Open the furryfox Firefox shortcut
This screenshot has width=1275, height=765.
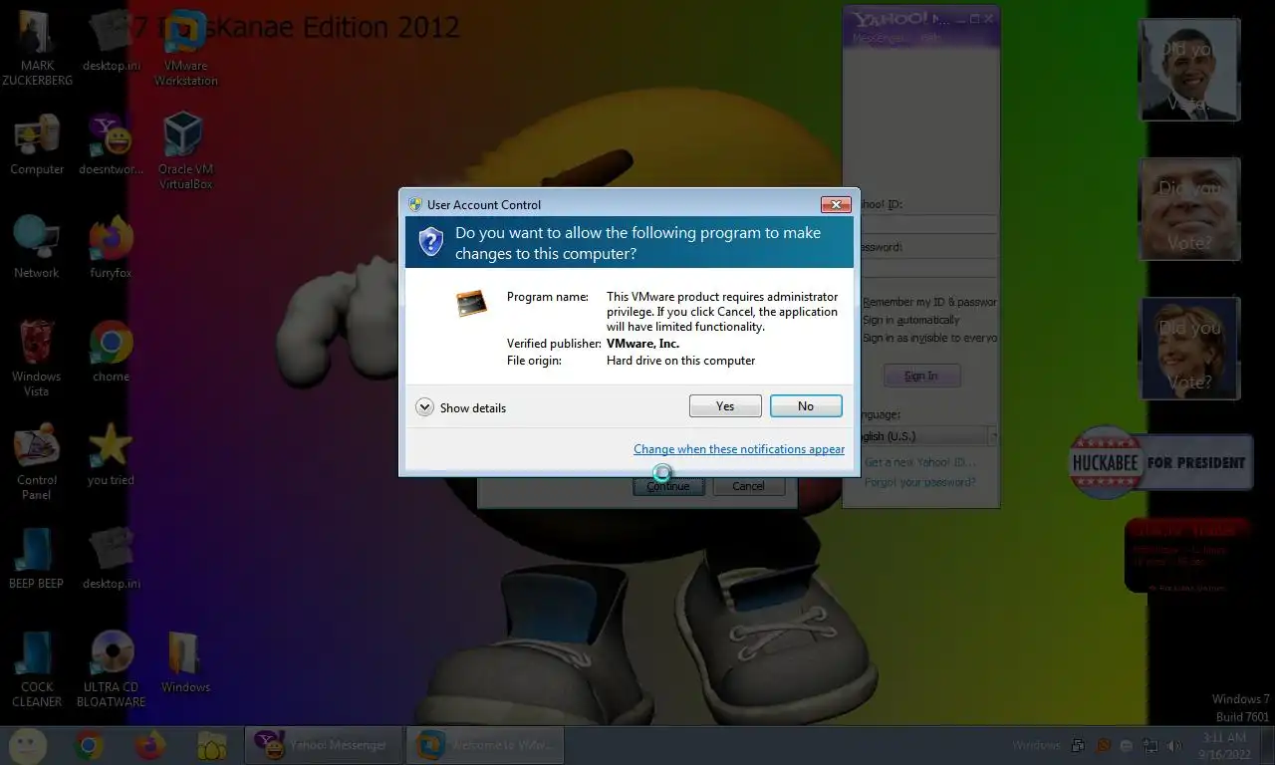point(111,247)
